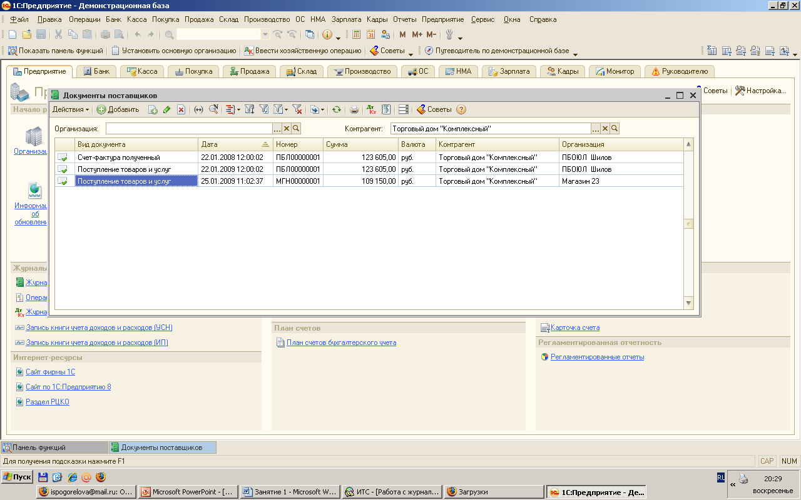This screenshot has width=801, height=500.
Task: Click the M- memory button
Action: pyautogui.click(x=431, y=34)
